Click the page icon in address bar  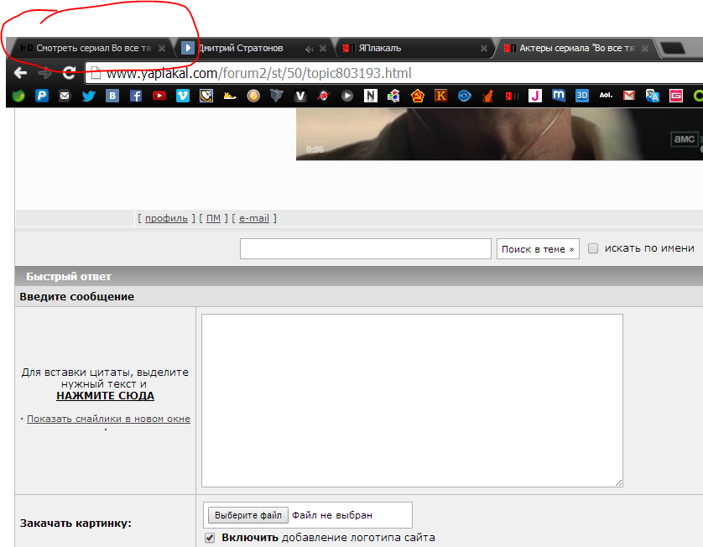(96, 73)
